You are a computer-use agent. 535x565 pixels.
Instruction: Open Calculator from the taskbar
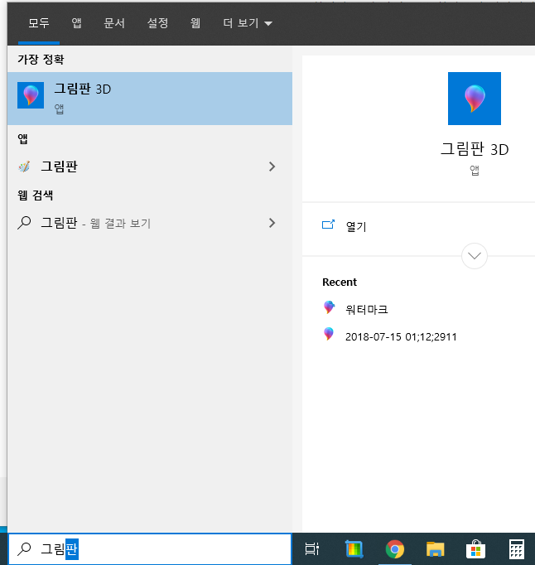[516, 549]
